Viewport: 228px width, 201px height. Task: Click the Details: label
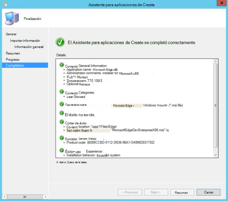pos(61,55)
